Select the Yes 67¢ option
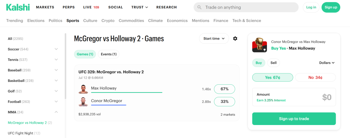This screenshot has height=138, width=350. click(272, 77)
